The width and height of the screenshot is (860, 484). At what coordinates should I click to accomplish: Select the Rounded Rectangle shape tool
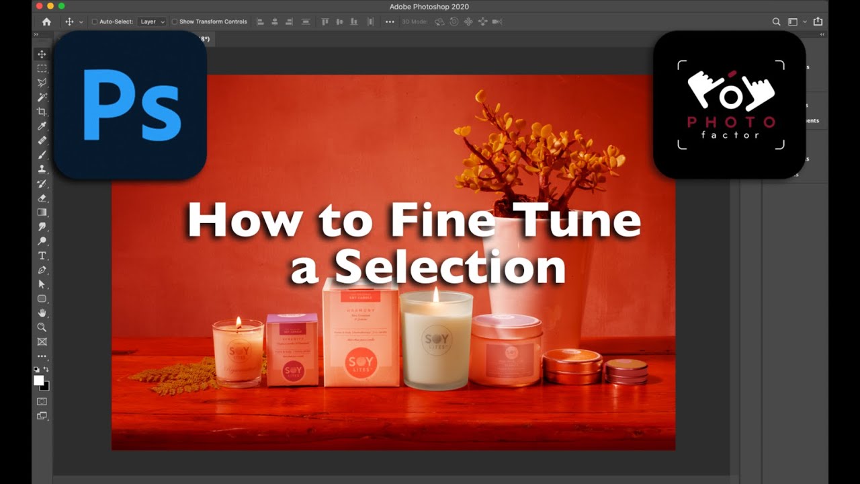pyautogui.click(x=42, y=298)
